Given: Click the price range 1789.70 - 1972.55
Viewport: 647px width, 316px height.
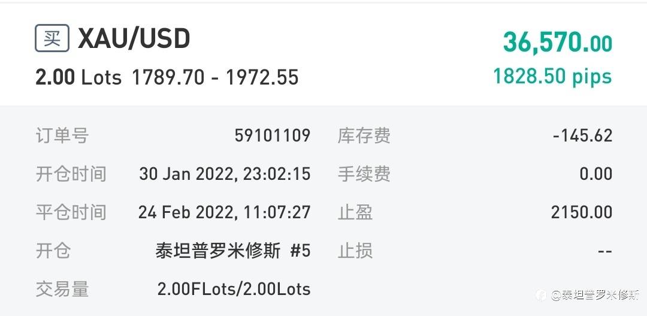Looking at the screenshot, I should 215,77.
